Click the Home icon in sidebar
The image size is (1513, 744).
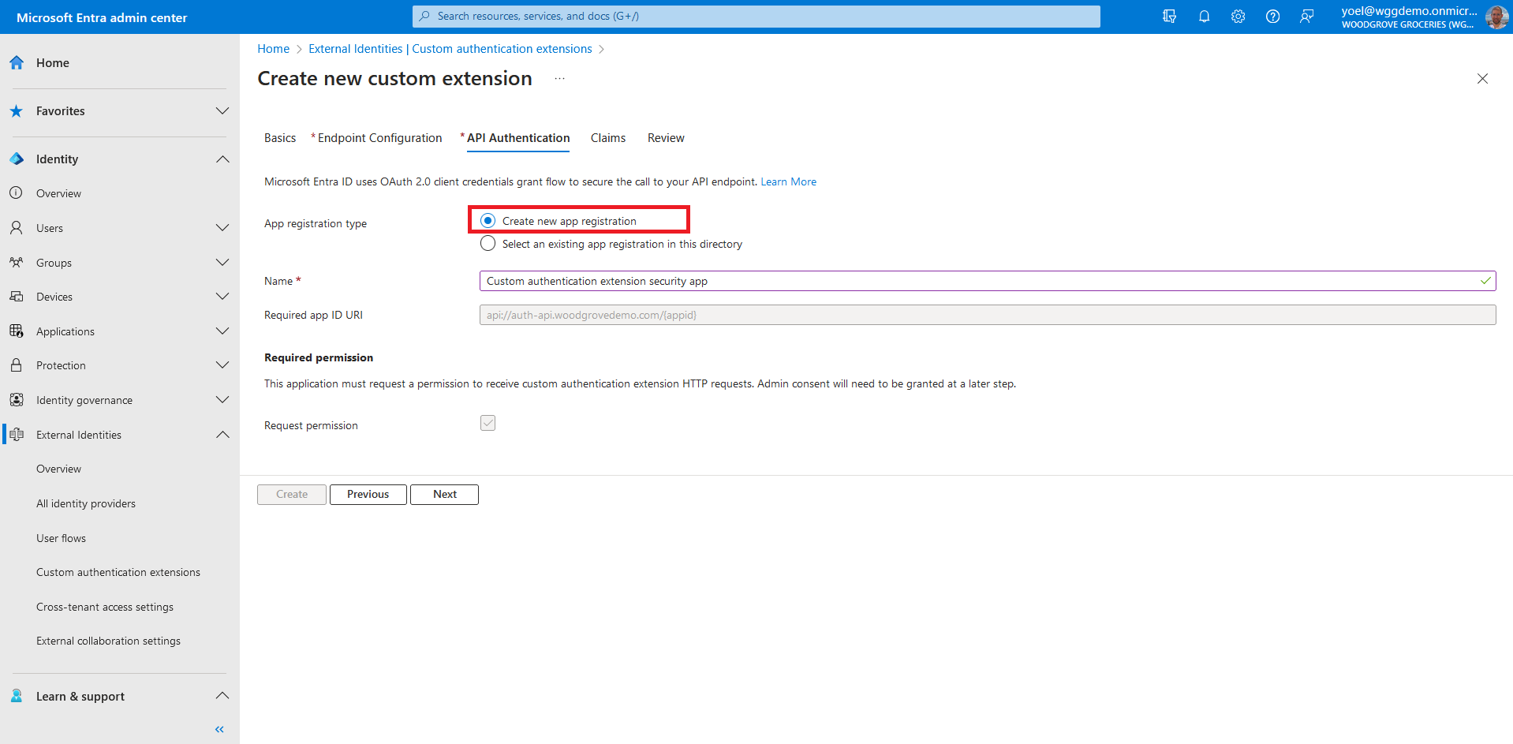(x=17, y=63)
